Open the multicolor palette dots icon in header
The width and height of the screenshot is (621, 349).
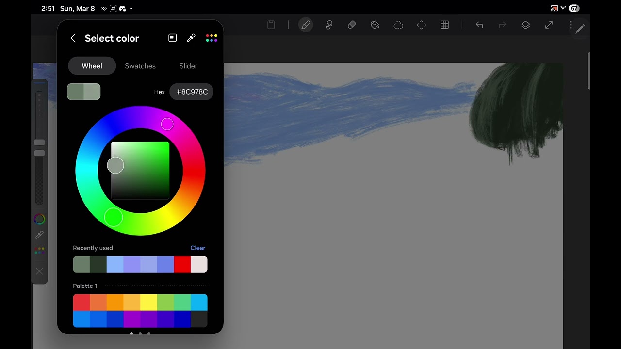tap(212, 38)
